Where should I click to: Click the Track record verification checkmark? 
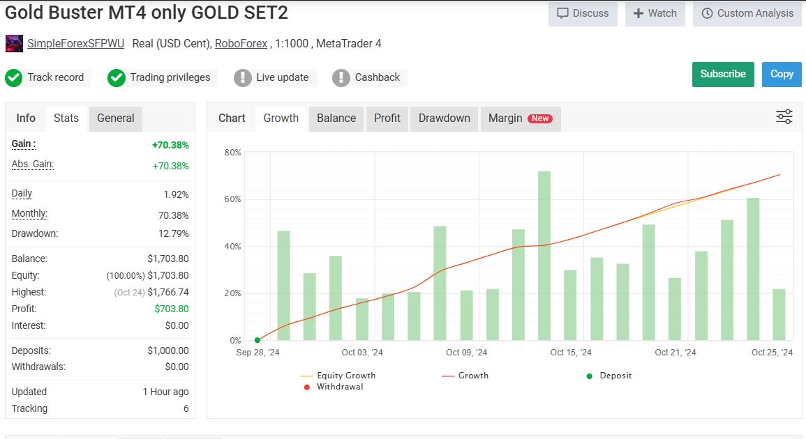tap(13, 77)
